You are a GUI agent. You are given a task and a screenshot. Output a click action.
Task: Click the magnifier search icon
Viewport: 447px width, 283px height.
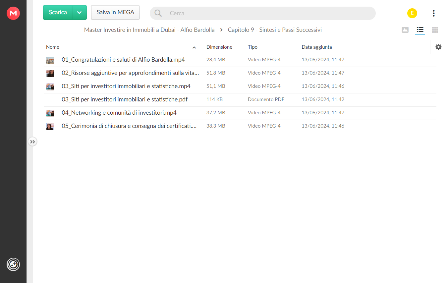(158, 13)
